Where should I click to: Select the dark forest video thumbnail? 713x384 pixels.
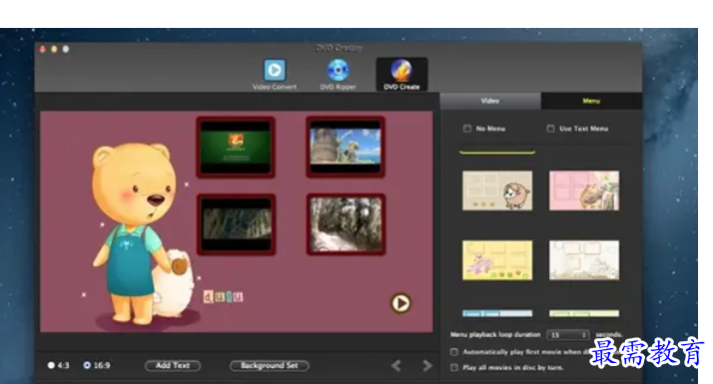pos(236,224)
